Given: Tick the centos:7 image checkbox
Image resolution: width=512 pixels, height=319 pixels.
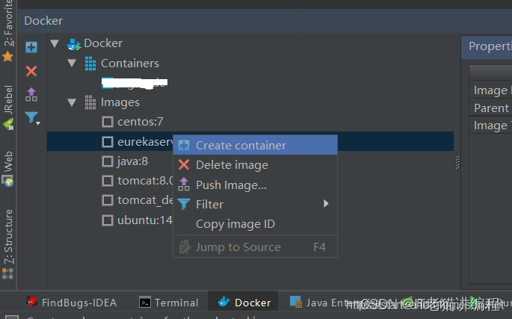Looking at the screenshot, I should click(108, 122).
